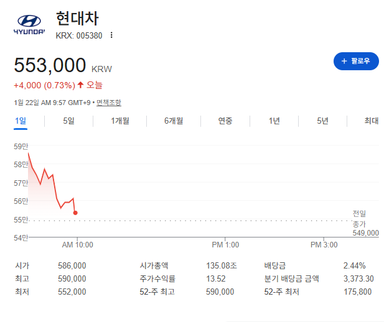Click the 52-주 최고 590,000 value
The height and width of the screenshot is (322, 384).
pyautogui.click(x=220, y=292)
